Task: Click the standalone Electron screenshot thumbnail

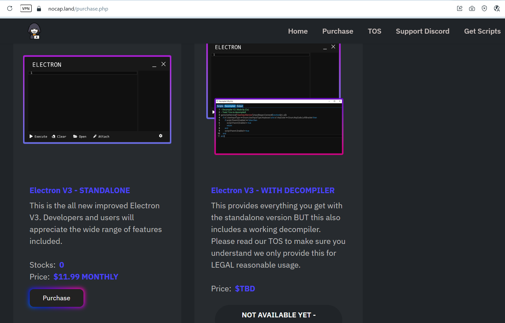Action: tap(97, 100)
